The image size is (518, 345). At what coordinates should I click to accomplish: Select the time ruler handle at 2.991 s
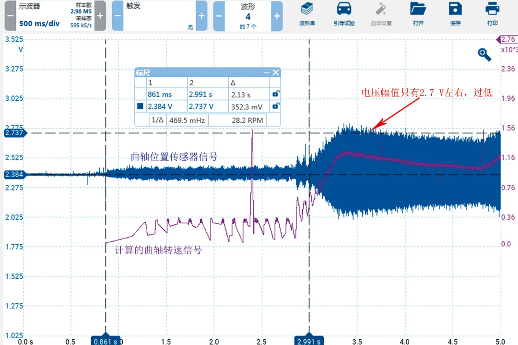point(309,339)
